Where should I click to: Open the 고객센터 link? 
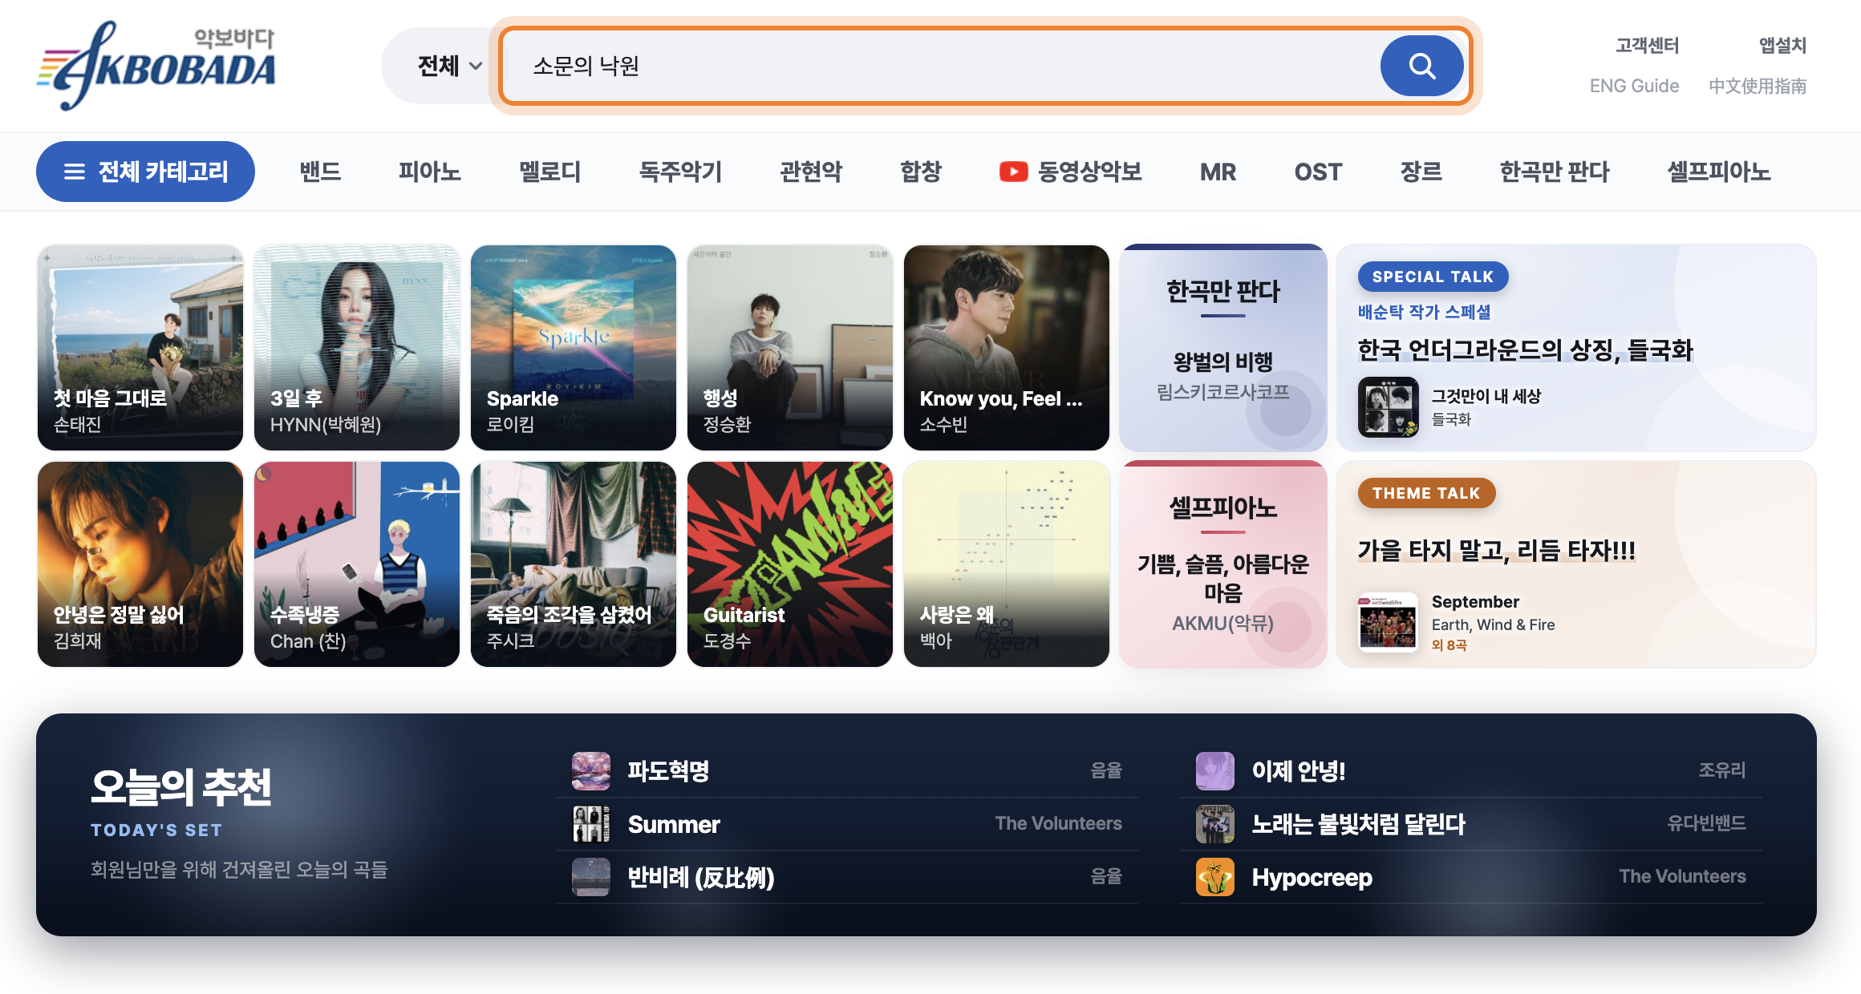click(1647, 46)
